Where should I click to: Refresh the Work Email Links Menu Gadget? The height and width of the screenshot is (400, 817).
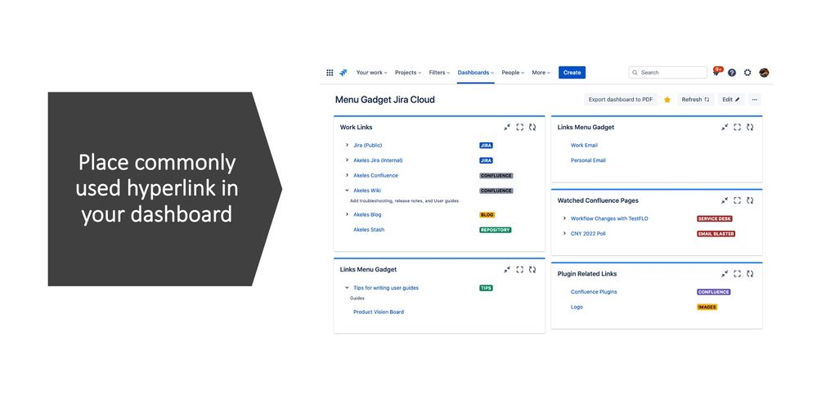pyautogui.click(x=749, y=127)
